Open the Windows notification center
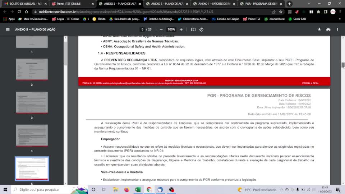Screen dimensions: 345x194 click(x=338, y=190)
